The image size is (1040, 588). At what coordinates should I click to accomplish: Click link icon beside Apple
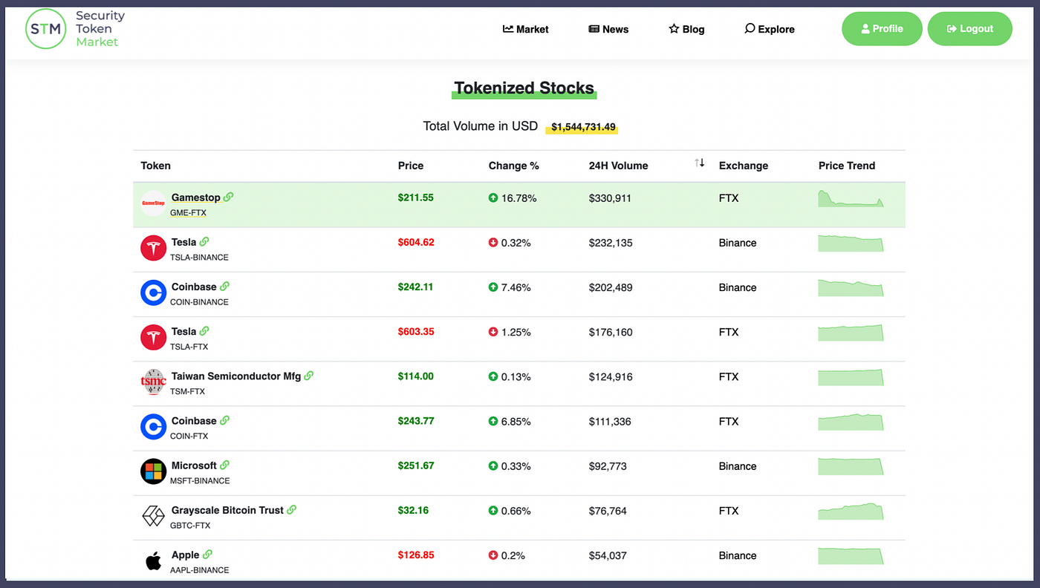tap(207, 554)
